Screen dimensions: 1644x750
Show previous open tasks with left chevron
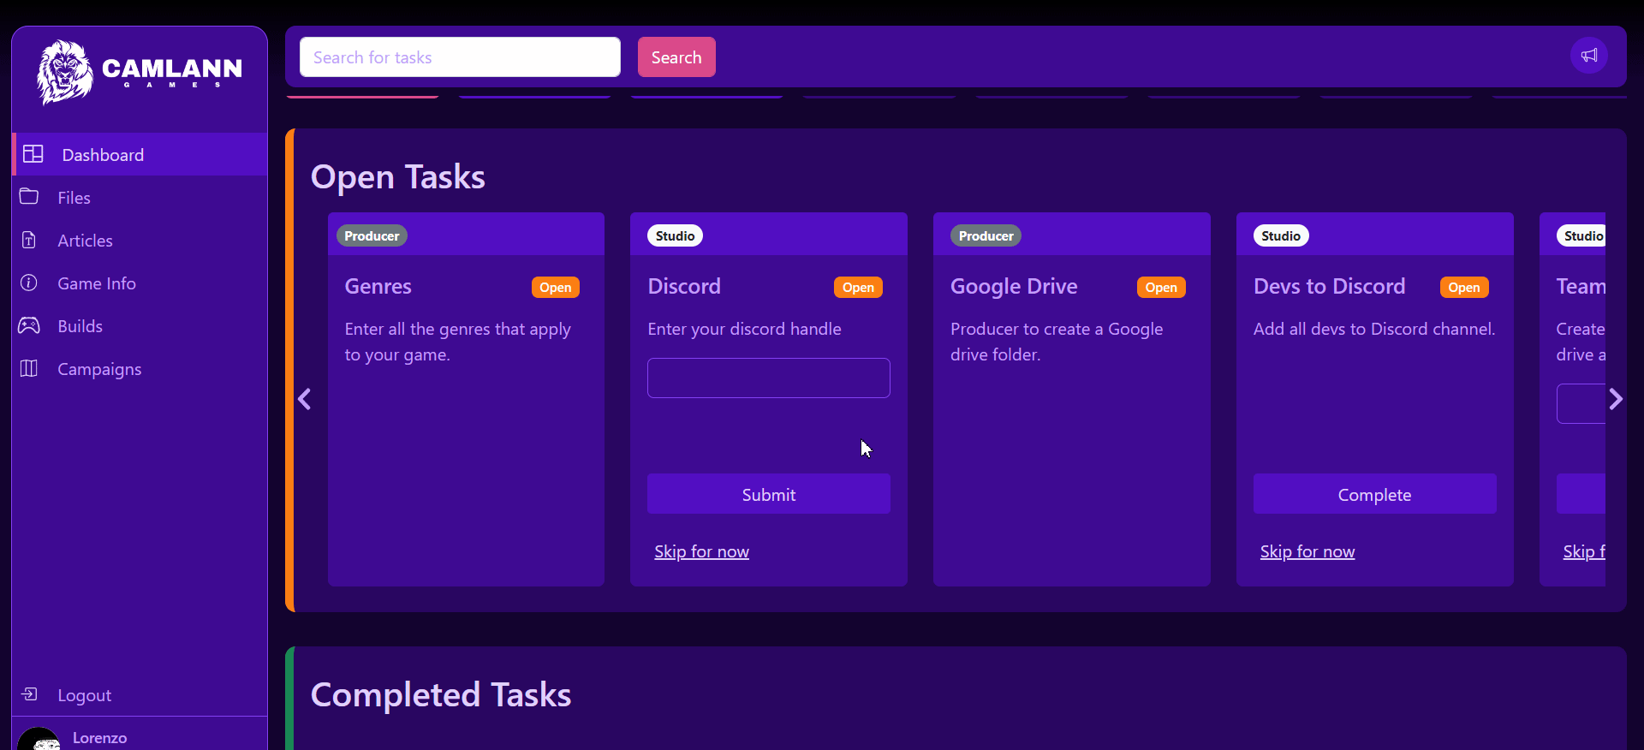pyautogui.click(x=304, y=399)
